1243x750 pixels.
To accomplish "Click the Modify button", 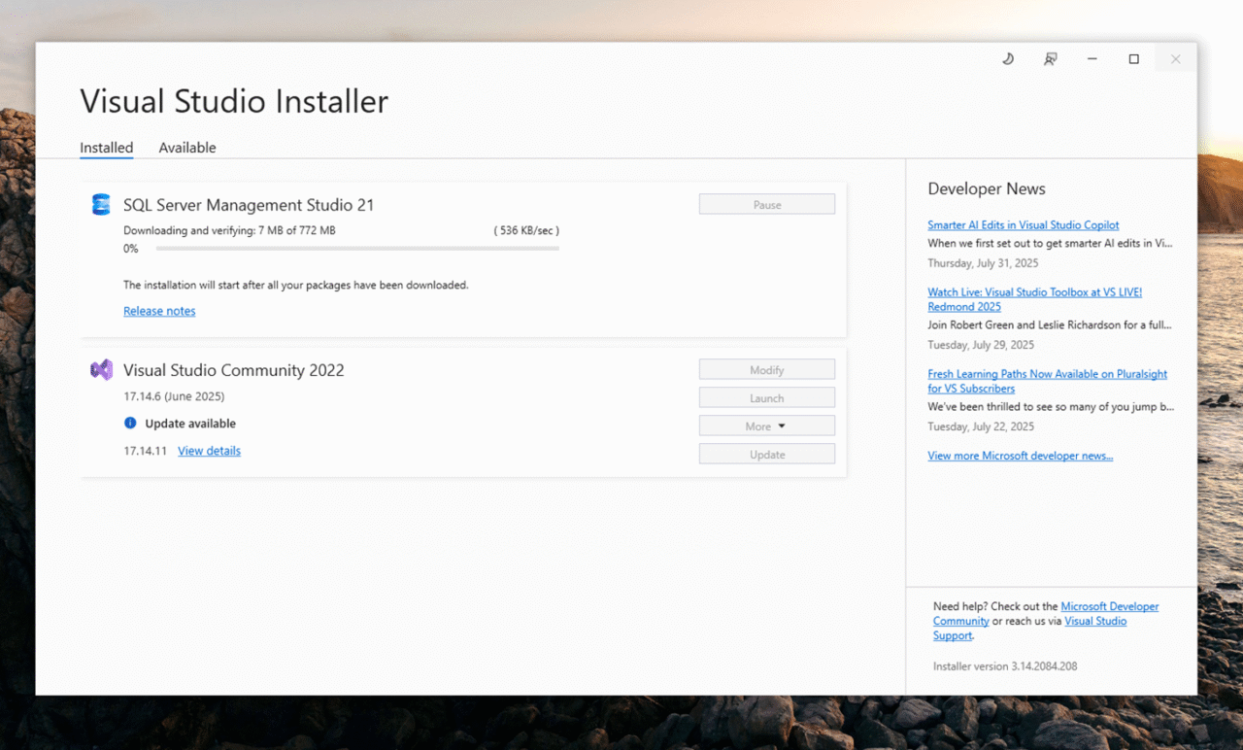I will click(x=767, y=370).
